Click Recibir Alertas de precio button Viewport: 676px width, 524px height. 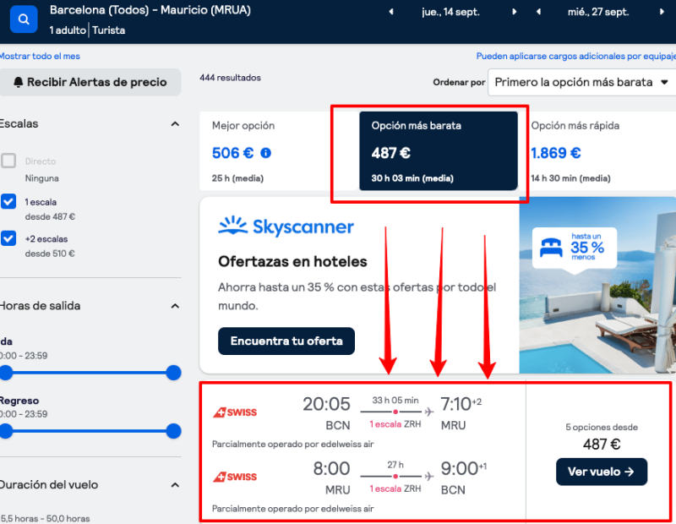90,82
